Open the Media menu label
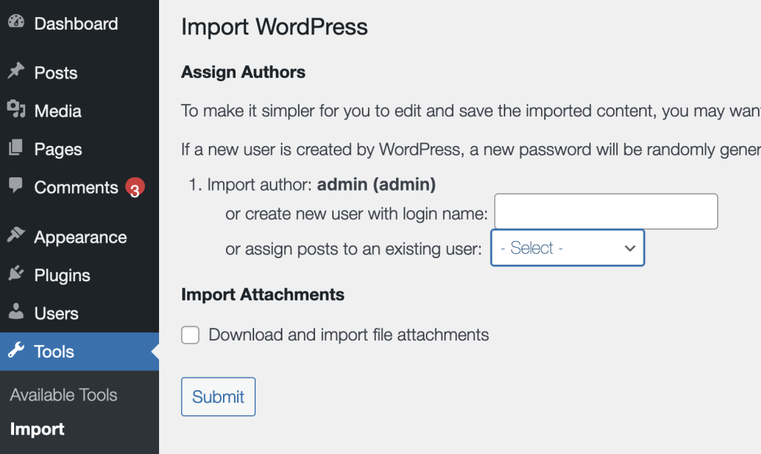Viewport: 761px width, 454px height. 58,111
